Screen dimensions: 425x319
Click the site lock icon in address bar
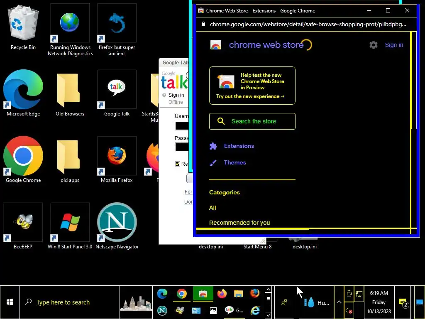(x=203, y=24)
